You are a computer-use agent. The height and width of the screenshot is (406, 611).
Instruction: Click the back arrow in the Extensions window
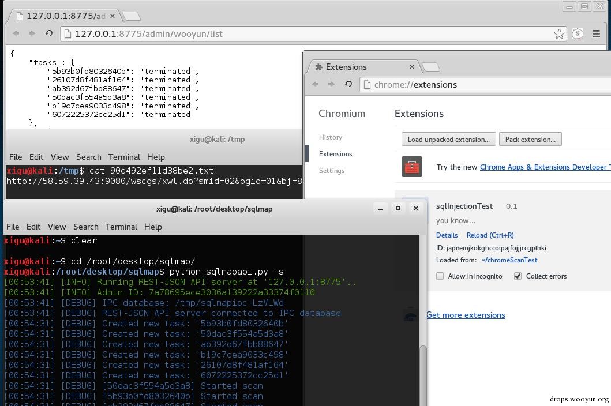click(316, 84)
